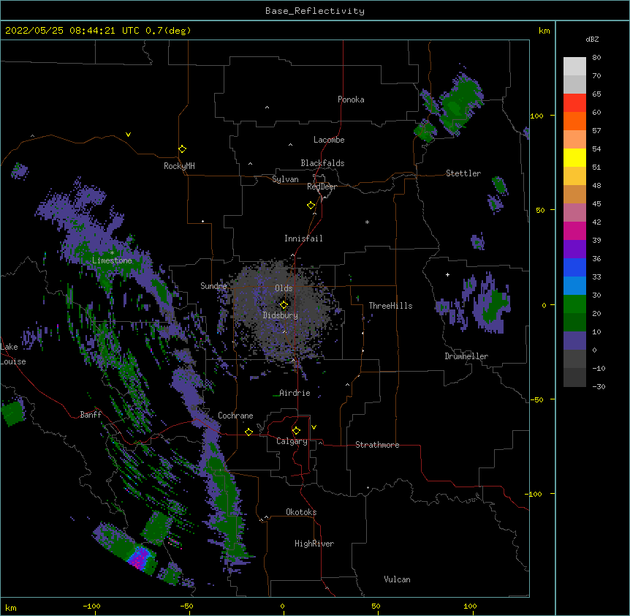Select the 54 dBZ yellow legend swatch
Screen dimensions: 630x616
pos(574,157)
